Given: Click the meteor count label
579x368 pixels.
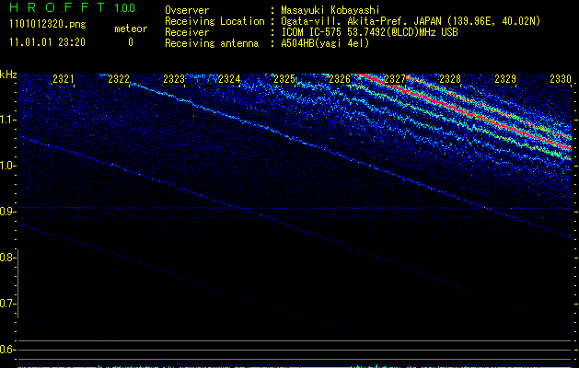Looking at the screenshot, I should pyautogui.click(x=131, y=29).
